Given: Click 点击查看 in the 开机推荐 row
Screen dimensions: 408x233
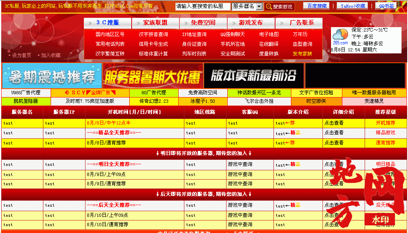Looking at the screenshot, I should 334,123.
